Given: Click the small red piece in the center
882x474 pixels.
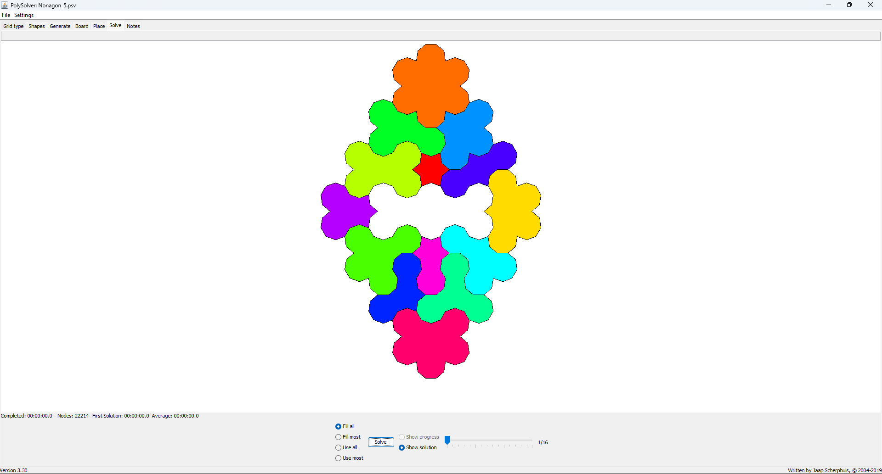Looking at the screenshot, I should coord(431,169).
